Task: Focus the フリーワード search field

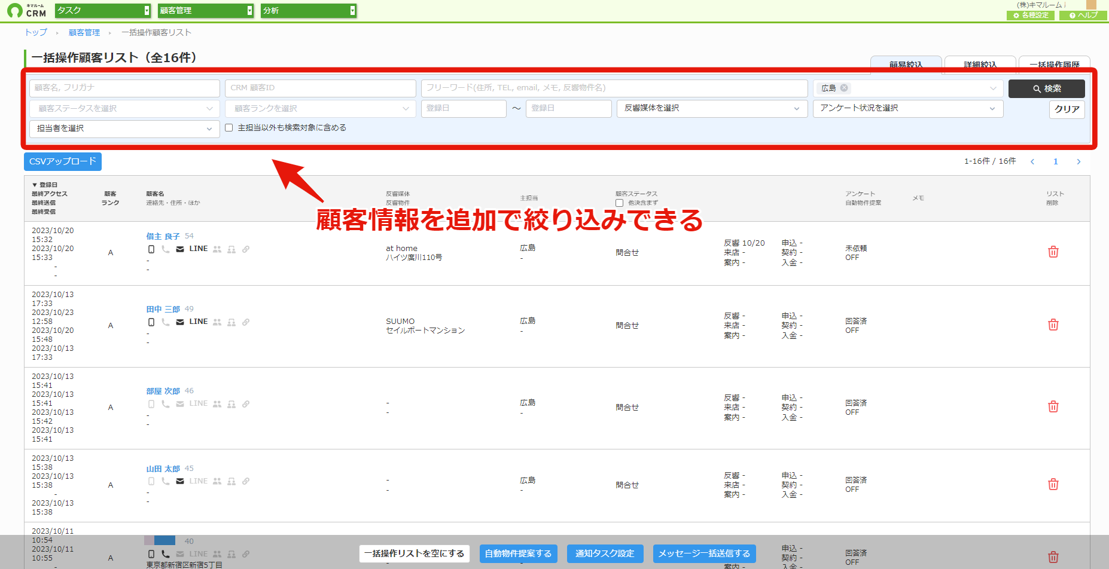Action: click(614, 88)
